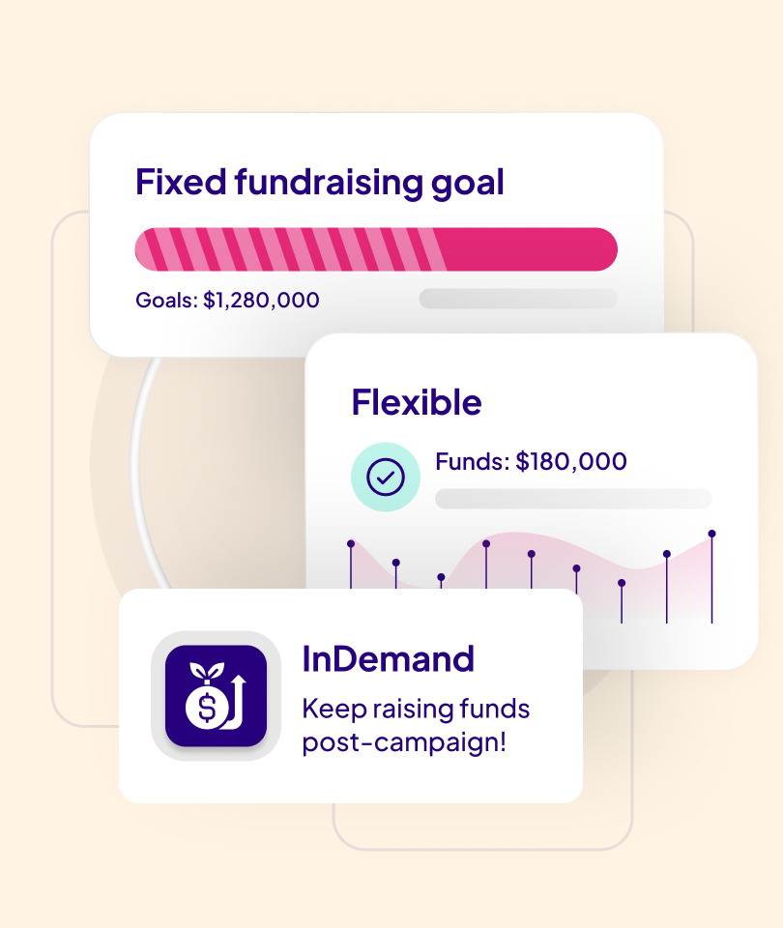This screenshot has width=783, height=928.
Task: Click the chart point at the pink peak
Action: 486,543
